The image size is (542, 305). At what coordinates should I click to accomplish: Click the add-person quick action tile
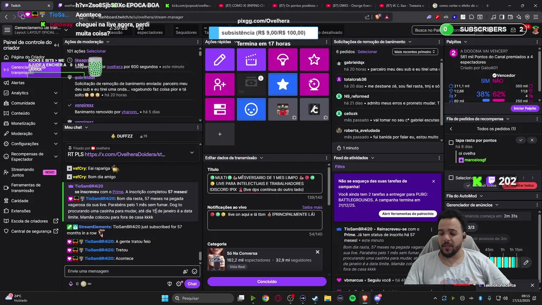pos(220,85)
